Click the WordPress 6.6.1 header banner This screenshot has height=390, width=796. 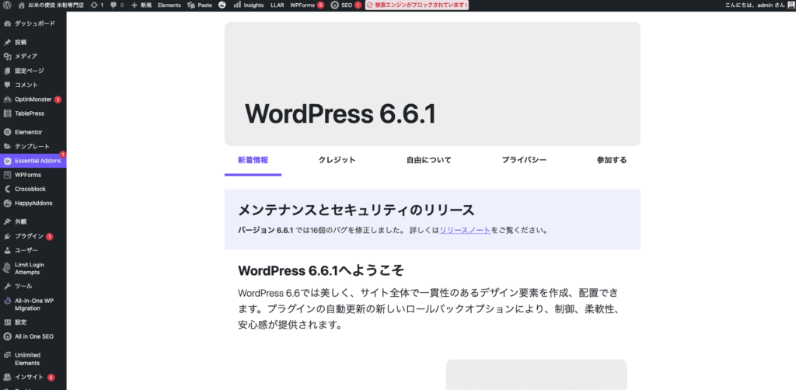[432, 84]
